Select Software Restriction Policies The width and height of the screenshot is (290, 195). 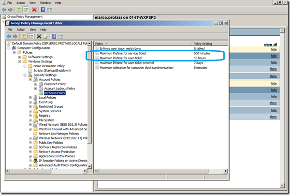(58, 147)
